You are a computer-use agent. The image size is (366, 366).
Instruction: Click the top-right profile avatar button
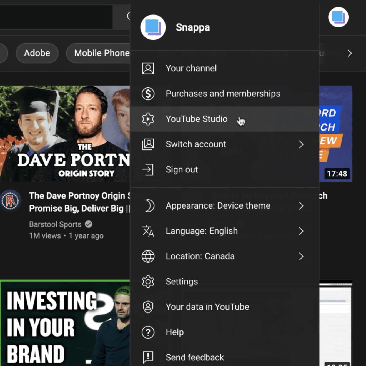coord(338,17)
